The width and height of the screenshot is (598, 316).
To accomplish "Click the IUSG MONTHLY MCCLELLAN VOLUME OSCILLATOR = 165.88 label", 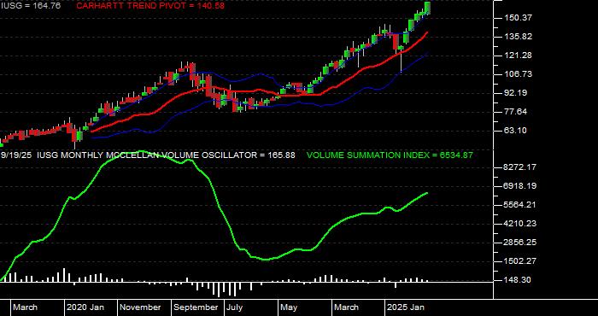I will tap(167, 155).
